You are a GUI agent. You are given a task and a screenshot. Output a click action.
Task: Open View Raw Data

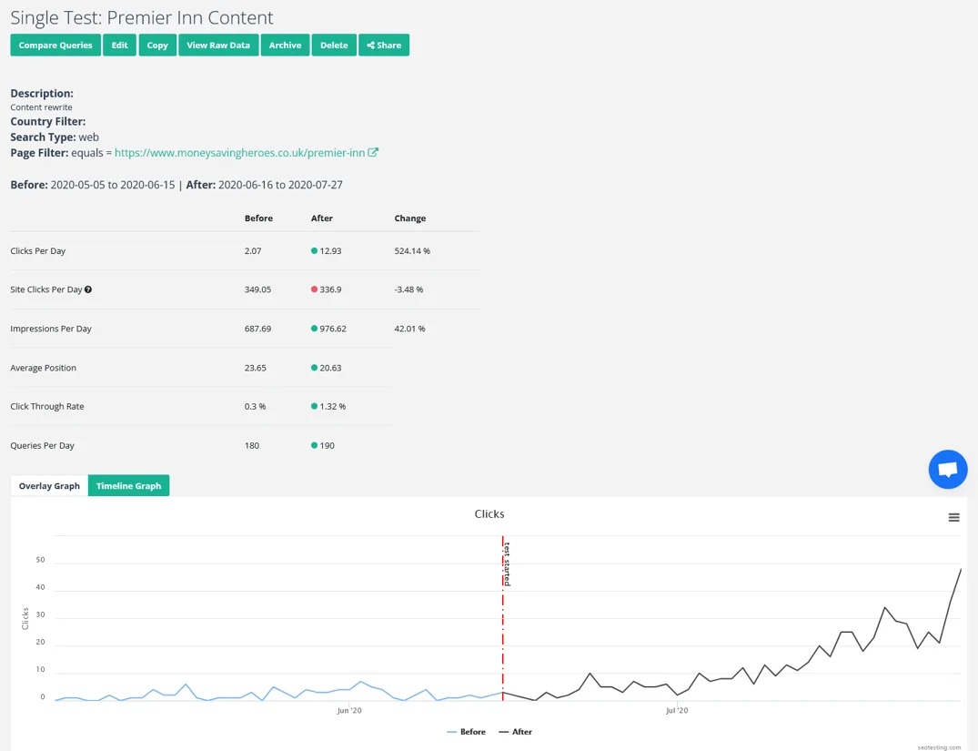(218, 46)
